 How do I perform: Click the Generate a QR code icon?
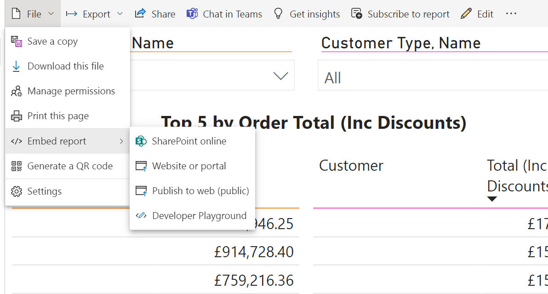click(x=17, y=166)
